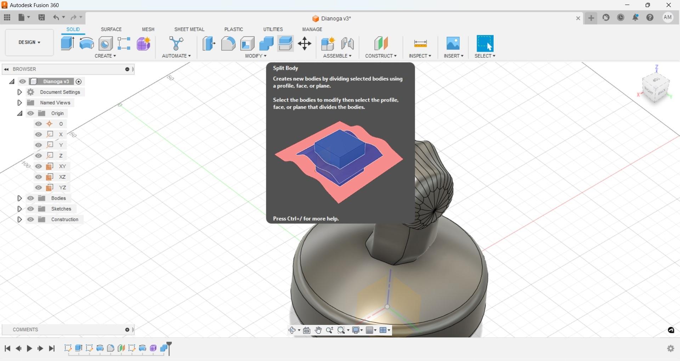Screen dimensions: 680x361
Task: Switch to the SURFACE tab
Action: tap(111, 29)
